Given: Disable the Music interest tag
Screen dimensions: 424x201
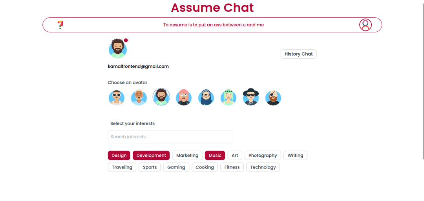Looking at the screenshot, I should [215, 156].
